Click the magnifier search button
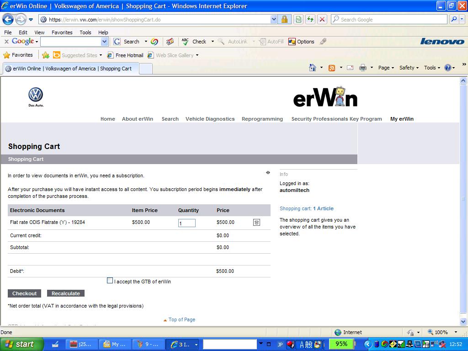 454,20
